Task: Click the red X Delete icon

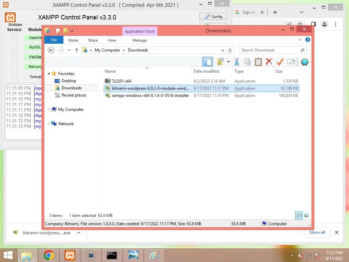Action: tap(269, 61)
